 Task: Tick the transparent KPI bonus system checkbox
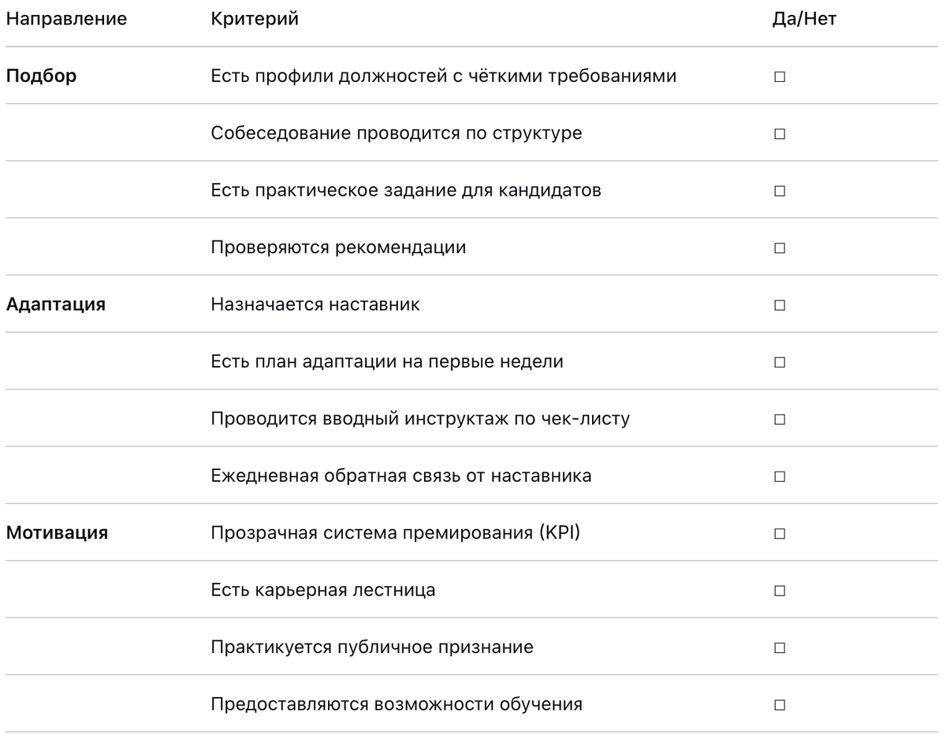[x=779, y=534]
